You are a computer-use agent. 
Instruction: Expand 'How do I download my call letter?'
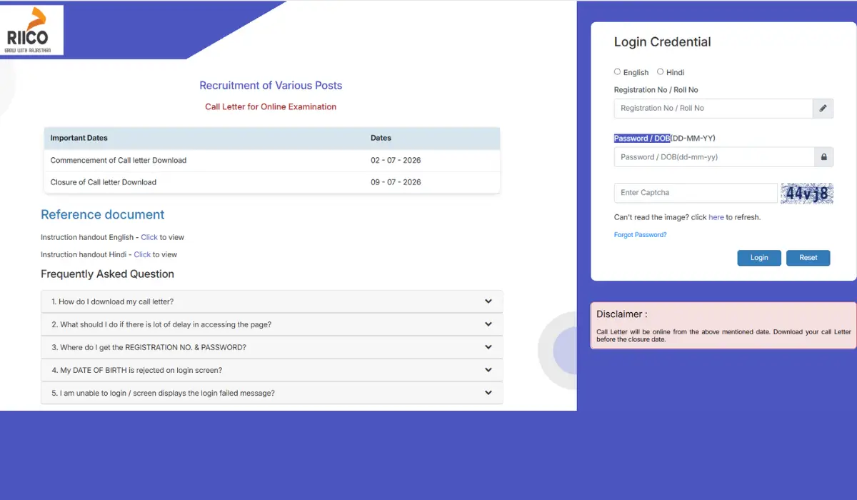(x=272, y=301)
